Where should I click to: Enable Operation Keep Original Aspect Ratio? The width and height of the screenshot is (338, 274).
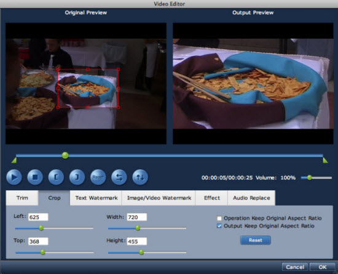pos(219,219)
